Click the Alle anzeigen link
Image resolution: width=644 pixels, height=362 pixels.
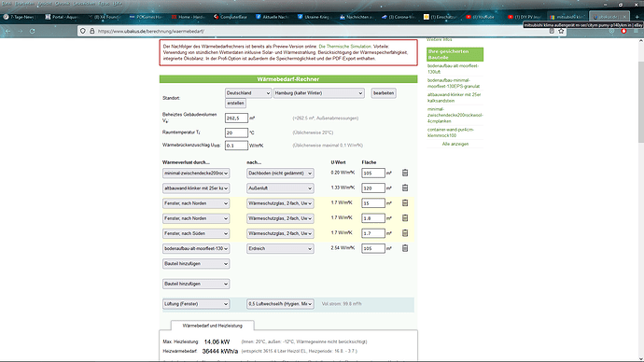pyautogui.click(x=455, y=144)
